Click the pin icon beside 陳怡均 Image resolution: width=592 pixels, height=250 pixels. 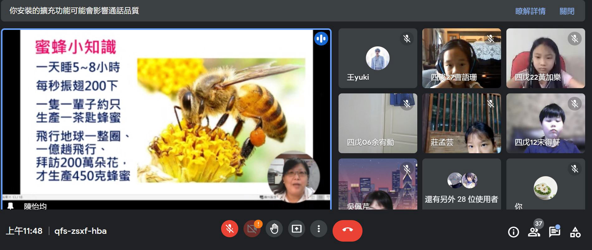point(11,206)
